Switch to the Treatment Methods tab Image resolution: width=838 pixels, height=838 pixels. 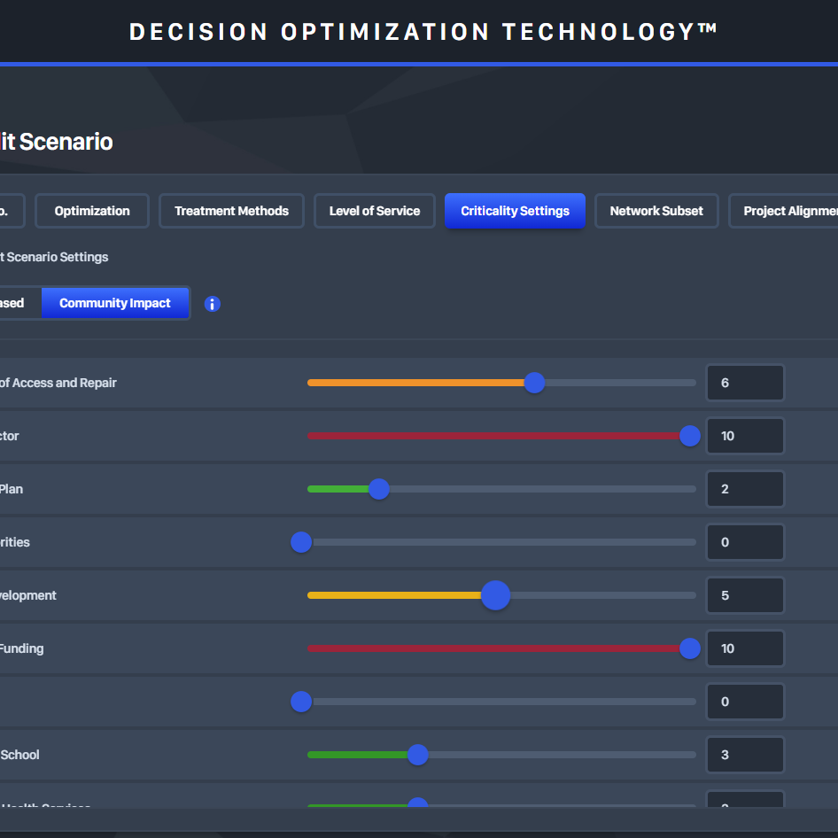point(231,211)
